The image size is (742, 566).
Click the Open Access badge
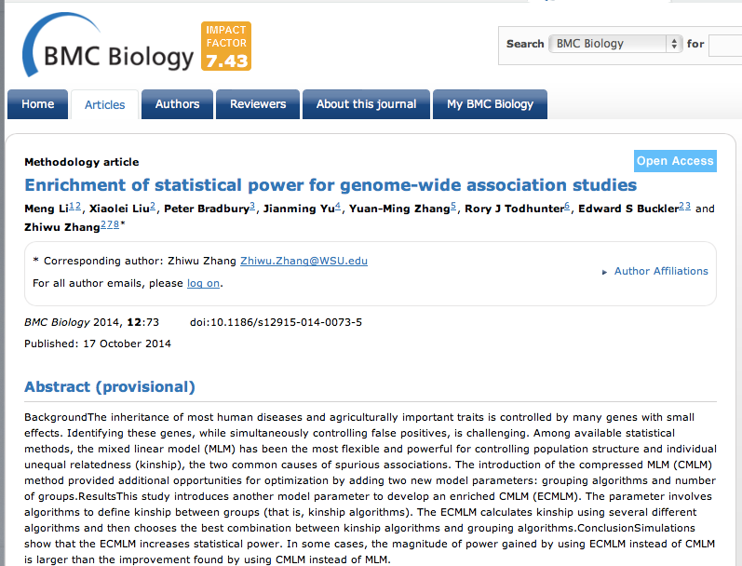[675, 161]
